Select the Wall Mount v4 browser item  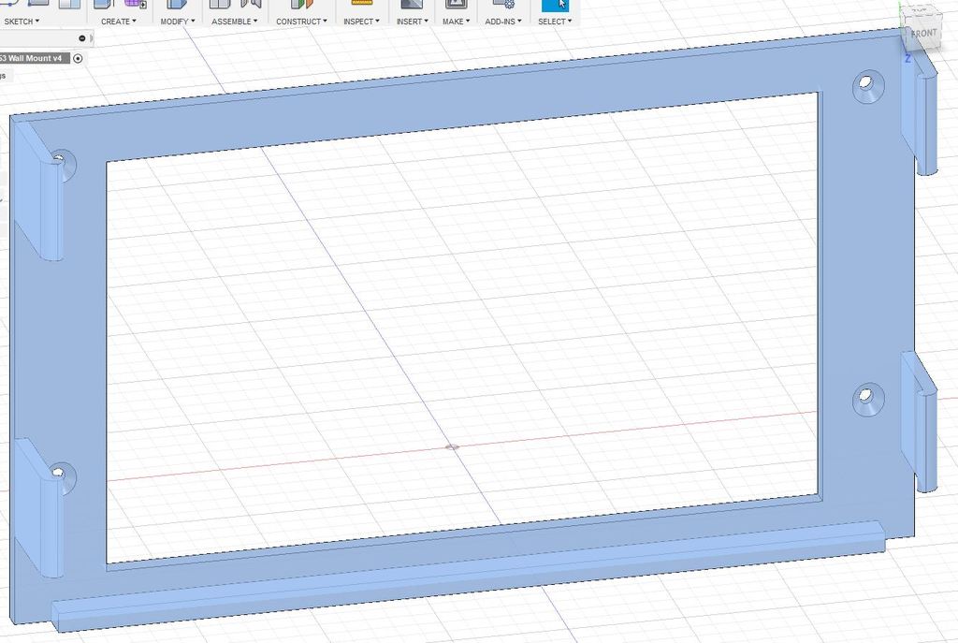click(x=34, y=58)
